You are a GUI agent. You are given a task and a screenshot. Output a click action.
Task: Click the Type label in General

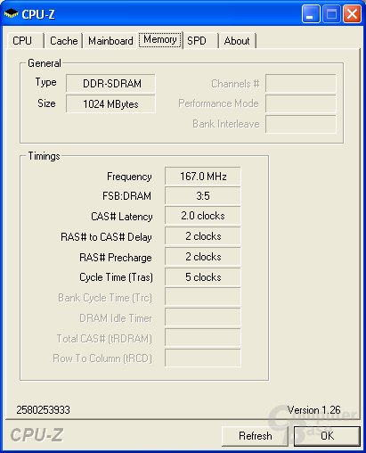click(x=45, y=82)
